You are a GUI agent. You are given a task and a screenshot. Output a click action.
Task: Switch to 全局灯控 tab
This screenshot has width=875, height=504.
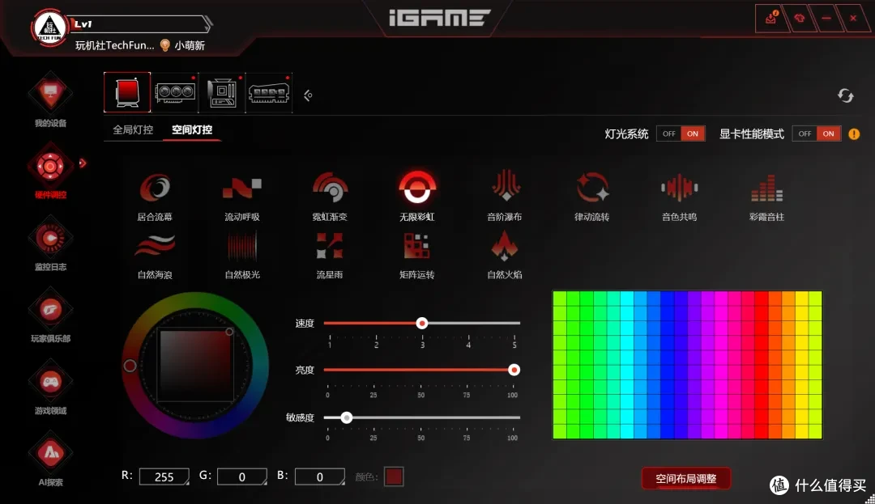coord(133,129)
